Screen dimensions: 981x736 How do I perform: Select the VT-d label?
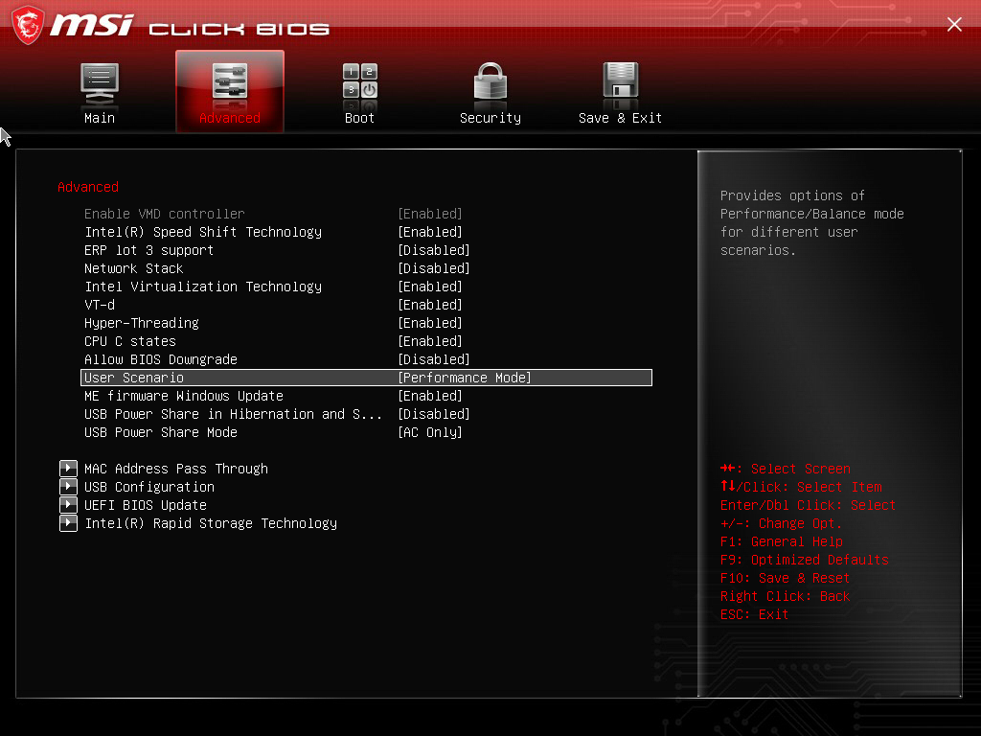[x=100, y=305]
